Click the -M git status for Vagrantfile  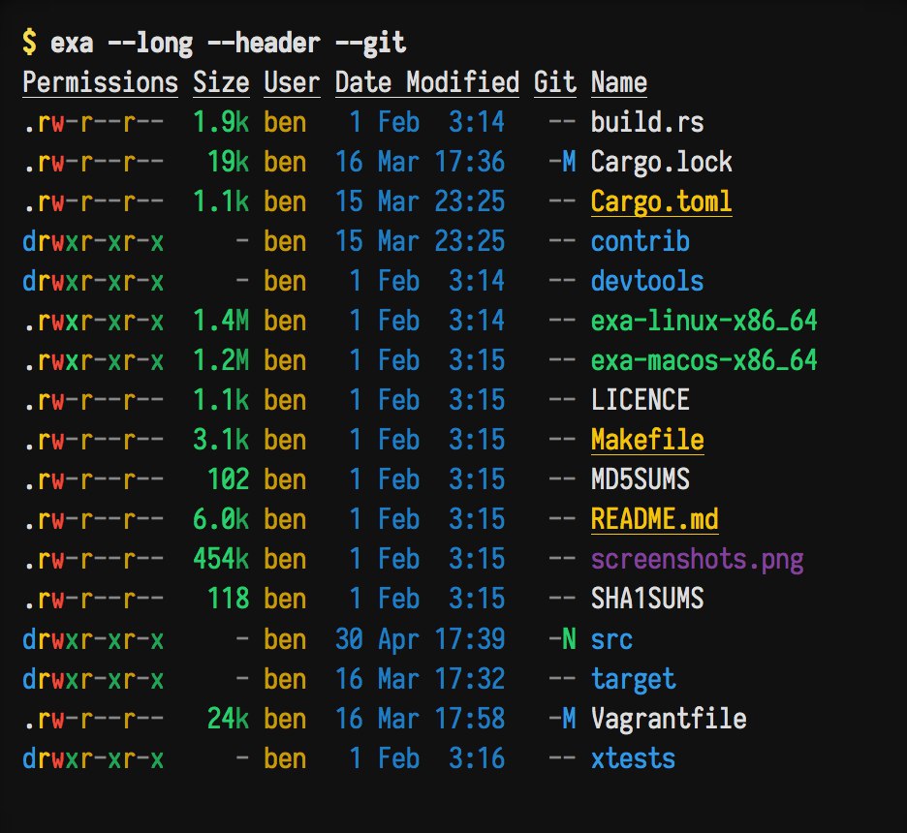pos(562,719)
